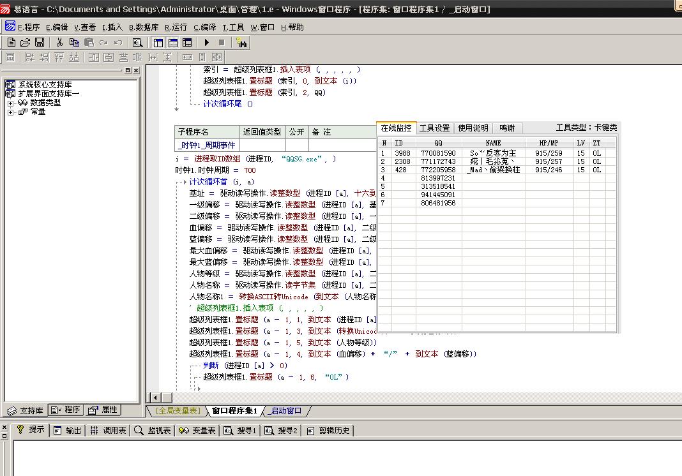682x476 pixels.
Task: Save the program with floppy icon
Action: click(40, 42)
